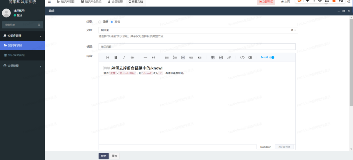Image resolution: width=353 pixels, height=160 pixels.
Task: Close the 编辑 dialog window
Action: click(349, 11)
